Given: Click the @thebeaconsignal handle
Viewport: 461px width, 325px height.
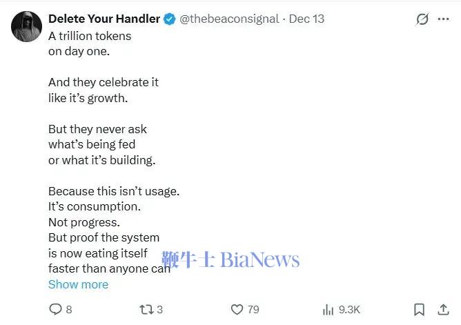Looking at the screenshot, I should [x=229, y=19].
